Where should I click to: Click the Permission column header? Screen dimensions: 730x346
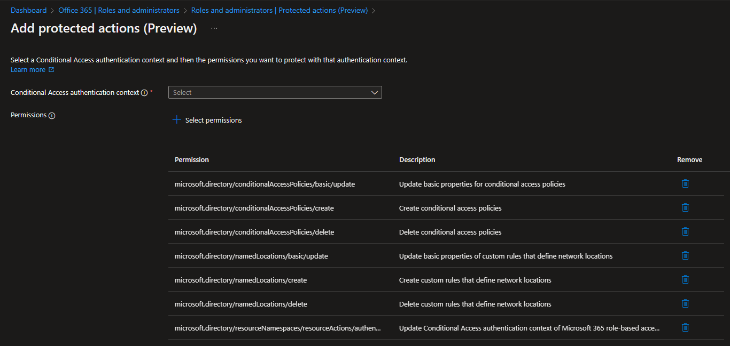tap(191, 159)
